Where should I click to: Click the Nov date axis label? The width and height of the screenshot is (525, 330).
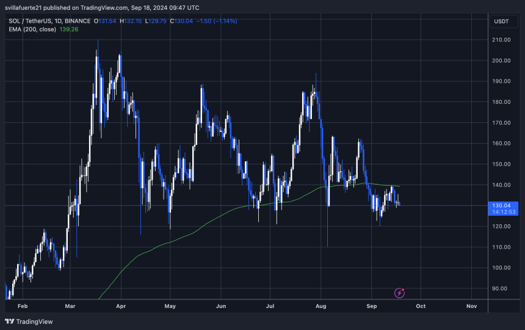471,306
